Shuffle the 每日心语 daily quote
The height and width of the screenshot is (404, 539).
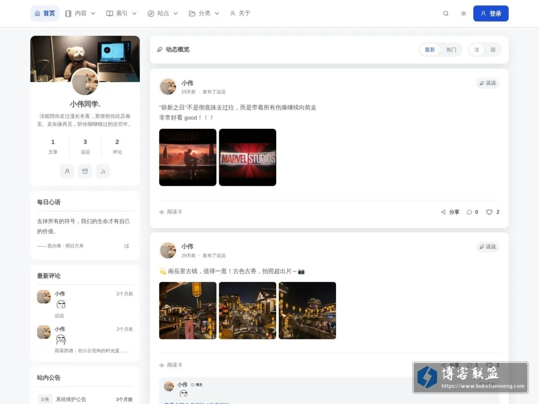coord(126,246)
